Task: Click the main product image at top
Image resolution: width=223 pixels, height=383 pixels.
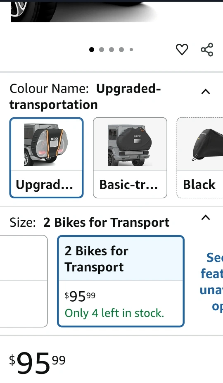Action: (83, 11)
